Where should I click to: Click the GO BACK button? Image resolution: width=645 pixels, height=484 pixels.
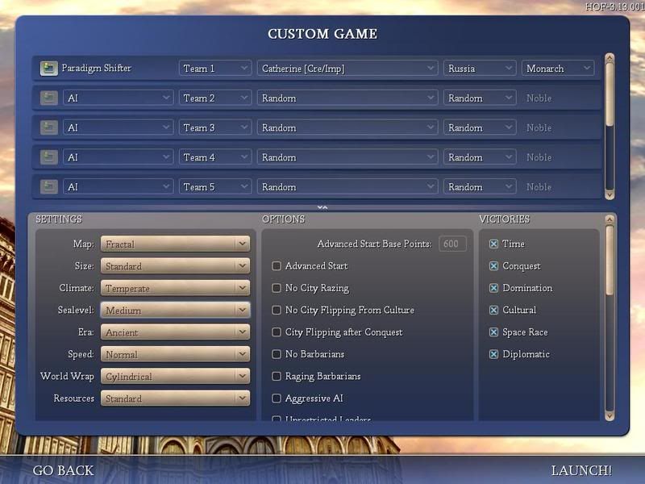pyautogui.click(x=64, y=470)
